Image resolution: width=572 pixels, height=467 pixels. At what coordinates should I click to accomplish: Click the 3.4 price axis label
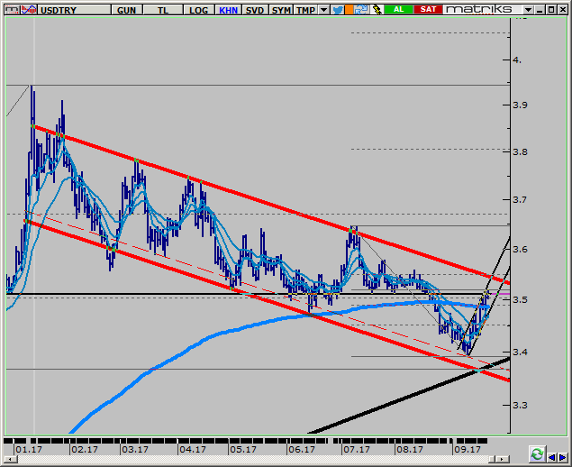[520, 353]
